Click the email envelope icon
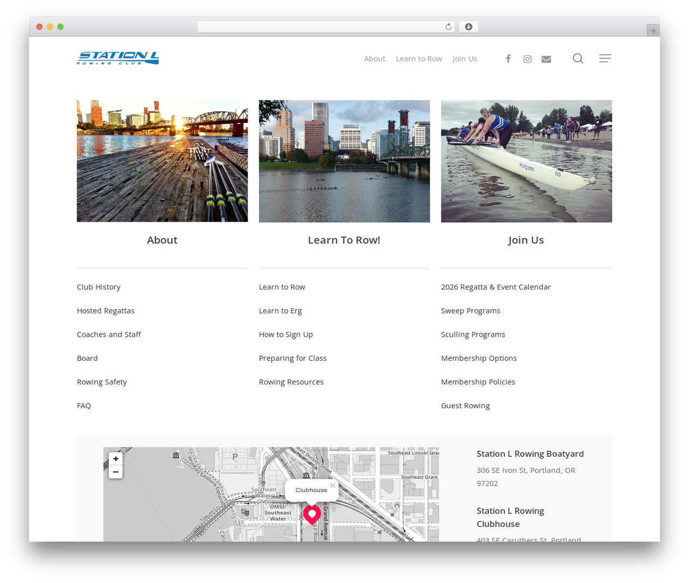 click(546, 59)
